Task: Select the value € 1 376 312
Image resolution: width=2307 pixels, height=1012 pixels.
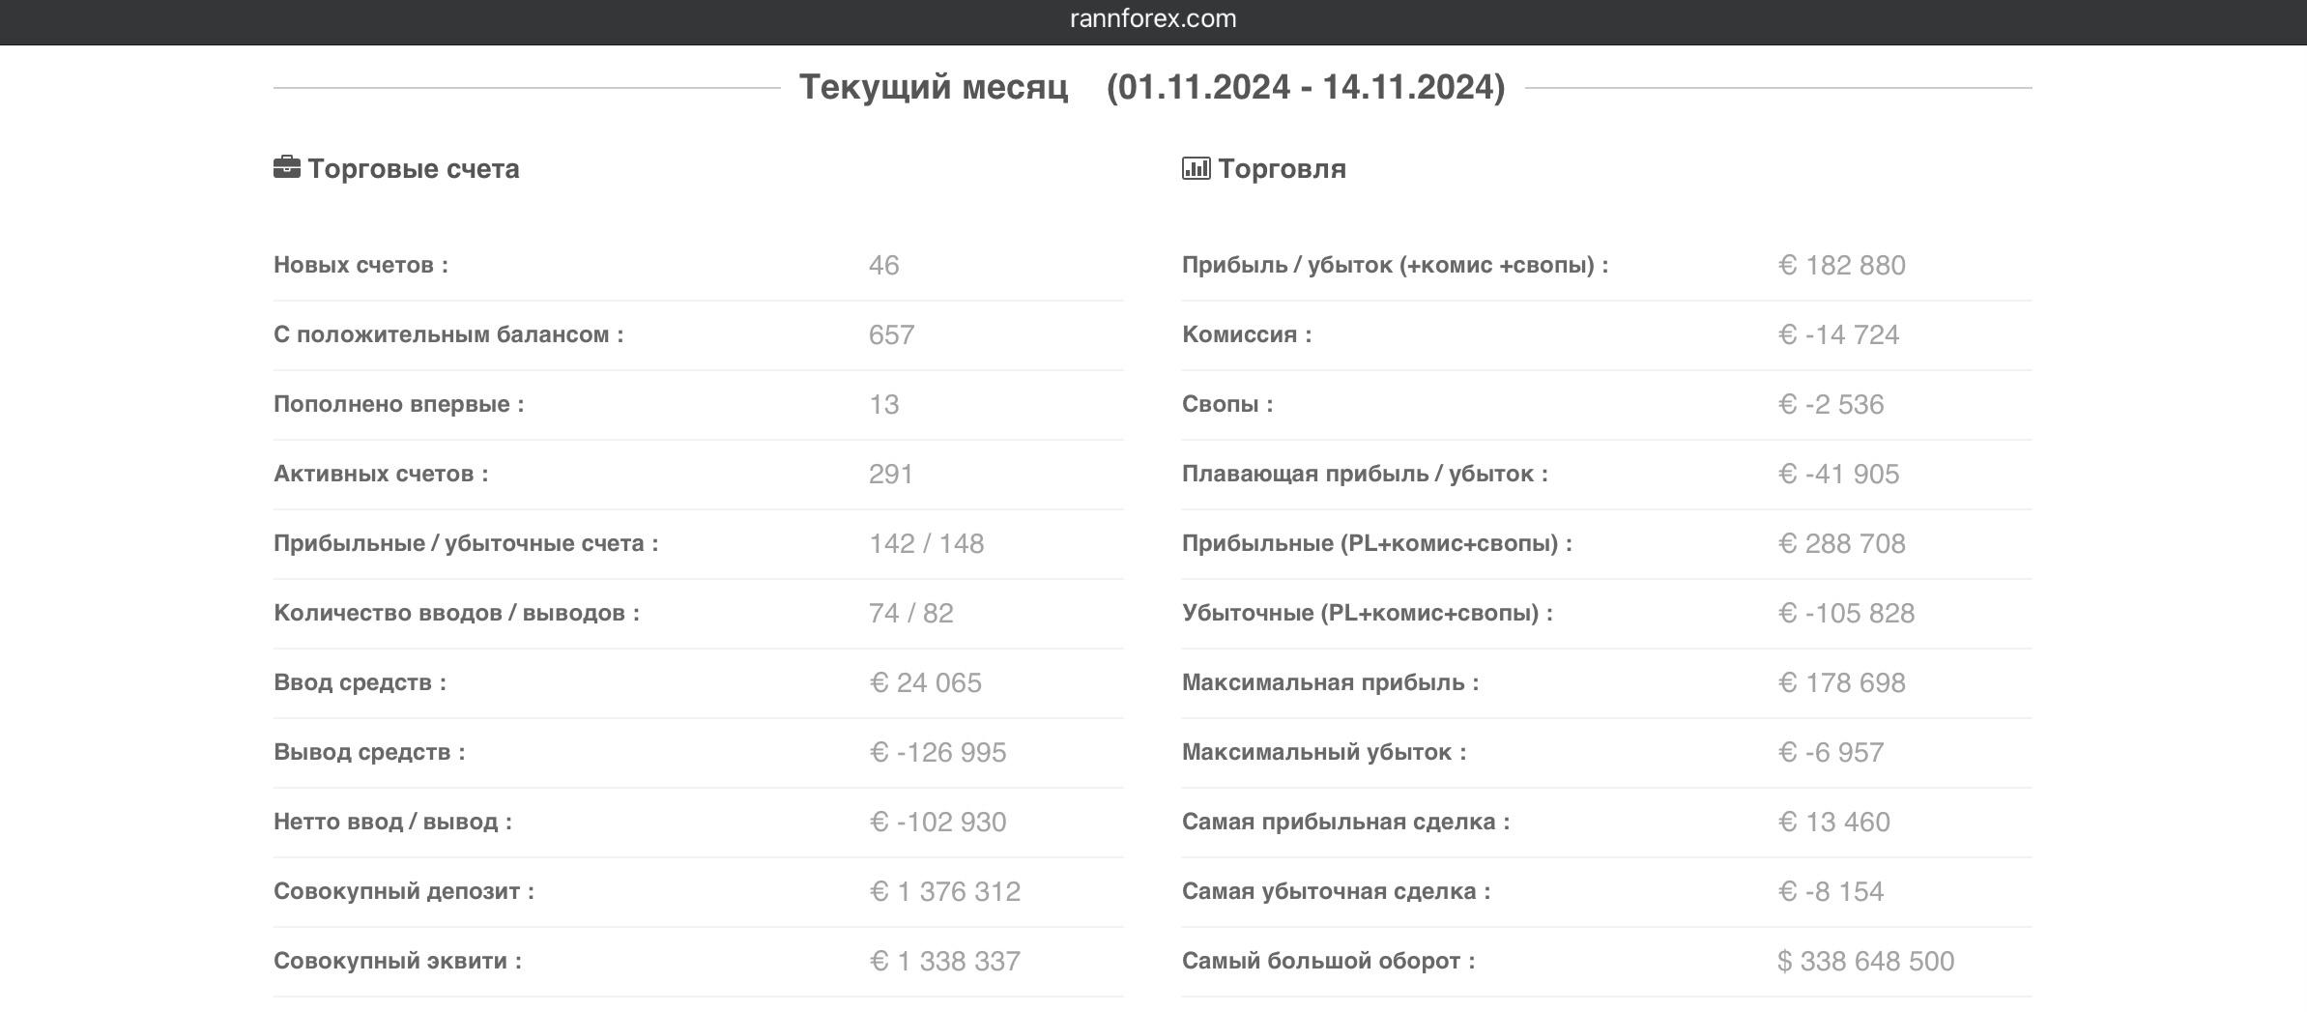Action: 944,891
